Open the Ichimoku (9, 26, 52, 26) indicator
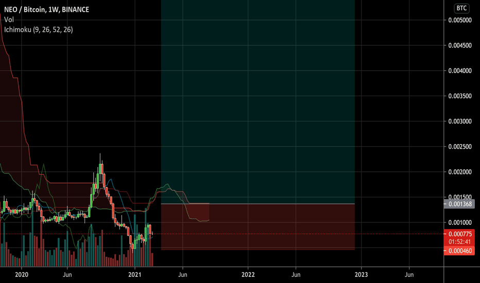 (38, 30)
